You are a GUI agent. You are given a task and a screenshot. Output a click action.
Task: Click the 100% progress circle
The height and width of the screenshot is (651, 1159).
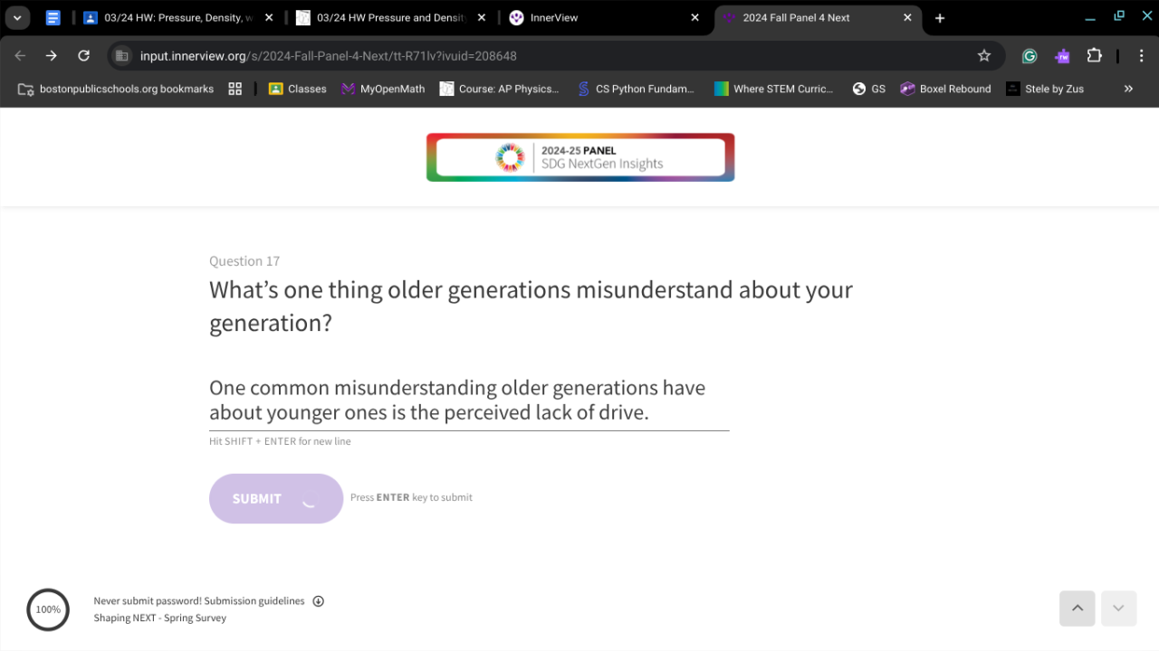click(x=48, y=609)
